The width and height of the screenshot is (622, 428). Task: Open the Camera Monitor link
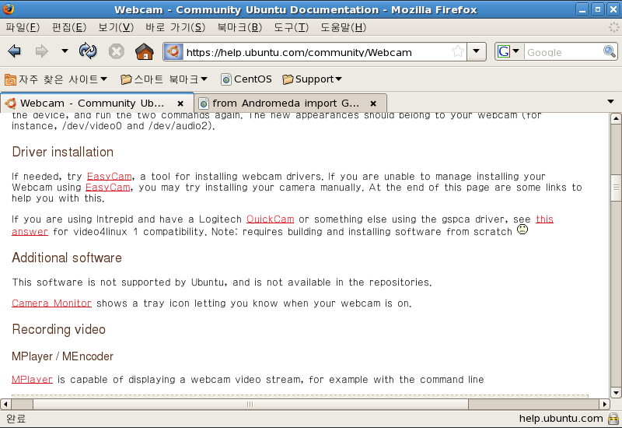pos(51,303)
